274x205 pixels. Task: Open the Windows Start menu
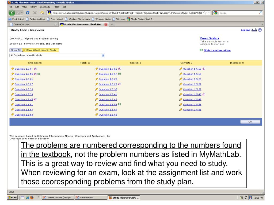[x=12, y=198]
